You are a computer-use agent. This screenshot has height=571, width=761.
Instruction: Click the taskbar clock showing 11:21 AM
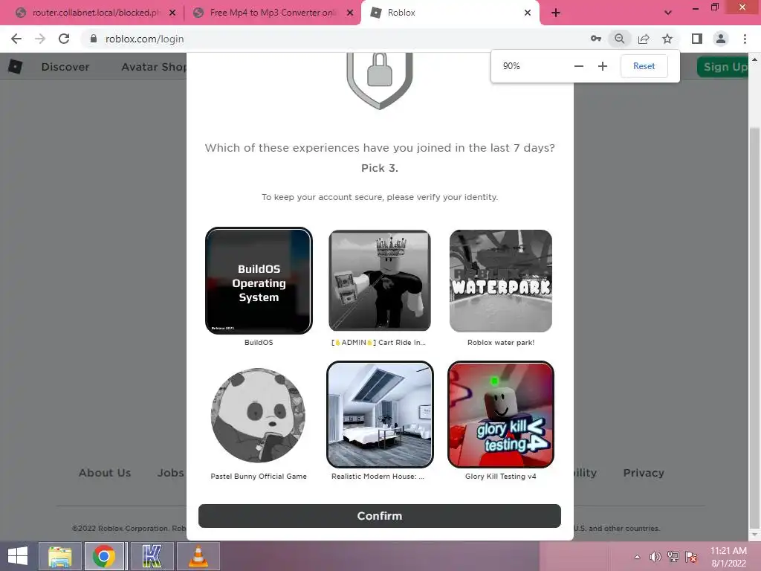coord(728,557)
